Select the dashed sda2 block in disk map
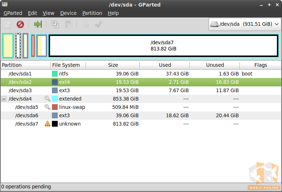Viewport: 282px width, 192px height. point(18,46)
